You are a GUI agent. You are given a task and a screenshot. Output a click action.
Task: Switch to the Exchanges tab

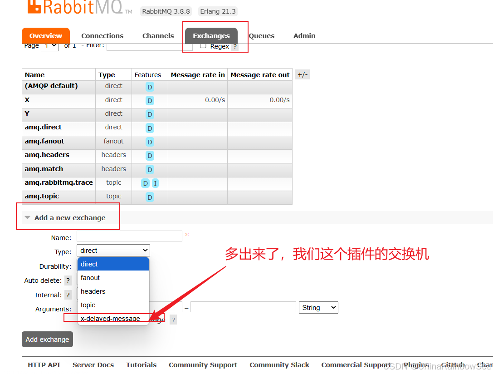tap(211, 36)
